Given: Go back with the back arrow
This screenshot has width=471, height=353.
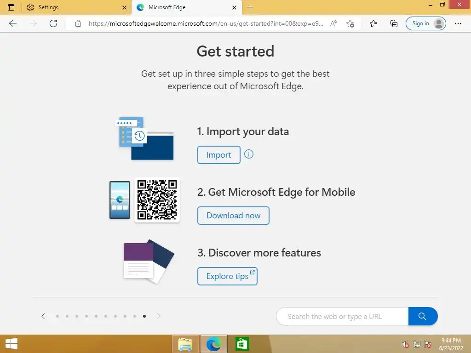Looking at the screenshot, I should pyautogui.click(x=12, y=23).
